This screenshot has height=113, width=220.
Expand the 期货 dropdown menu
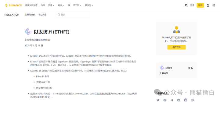[61, 5]
